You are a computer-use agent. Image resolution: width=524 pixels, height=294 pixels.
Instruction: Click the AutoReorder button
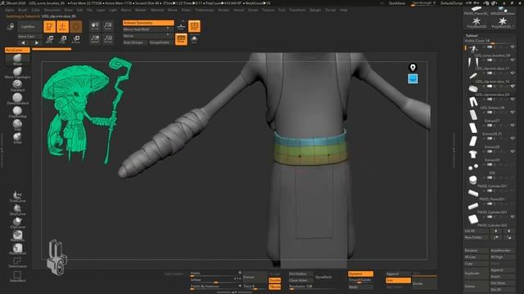coord(503,251)
